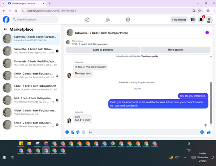Click the scroll-down arrow in chat
The height and width of the screenshot is (166, 216).
211,125
